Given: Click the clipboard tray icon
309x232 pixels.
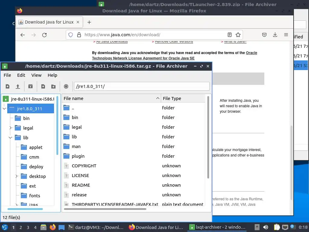Looking at the screenshot, I should pyautogui.click(x=277, y=227).
